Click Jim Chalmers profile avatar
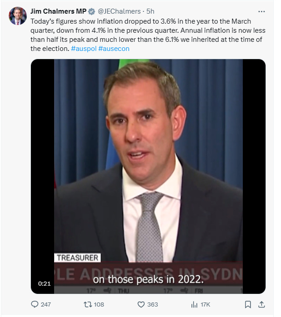 click(18, 16)
